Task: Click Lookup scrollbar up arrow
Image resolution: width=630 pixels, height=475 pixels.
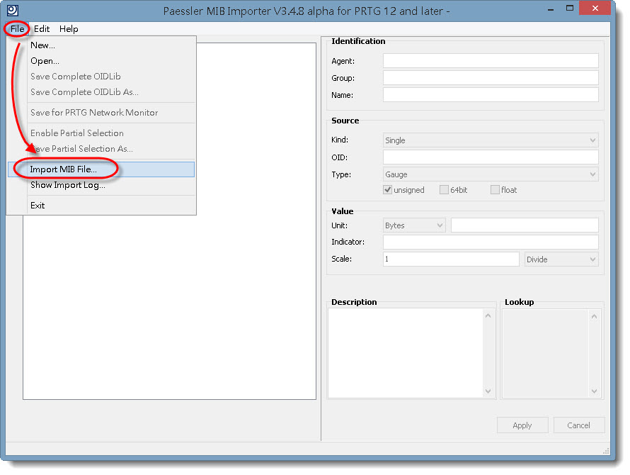Action: (594, 317)
